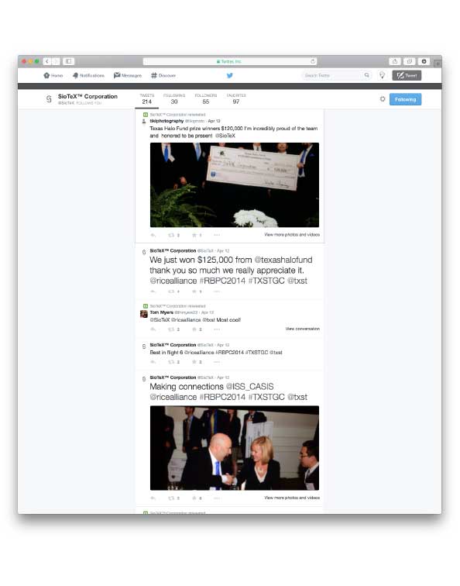
Task: Select the Tweets 214 tab
Action: click(146, 99)
